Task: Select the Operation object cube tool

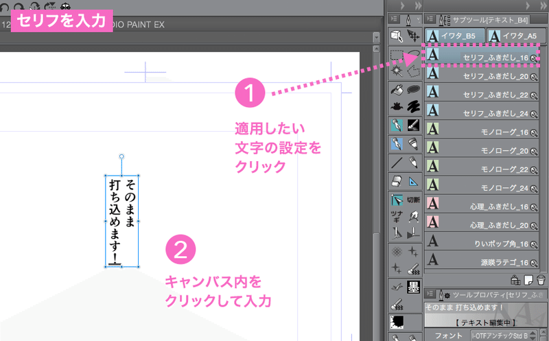Action: point(397,36)
